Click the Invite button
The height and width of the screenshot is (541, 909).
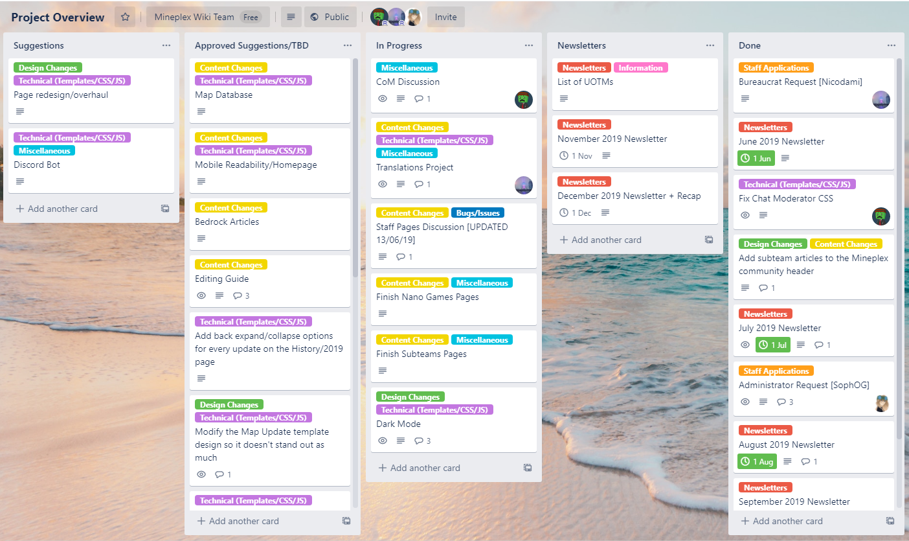(445, 17)
